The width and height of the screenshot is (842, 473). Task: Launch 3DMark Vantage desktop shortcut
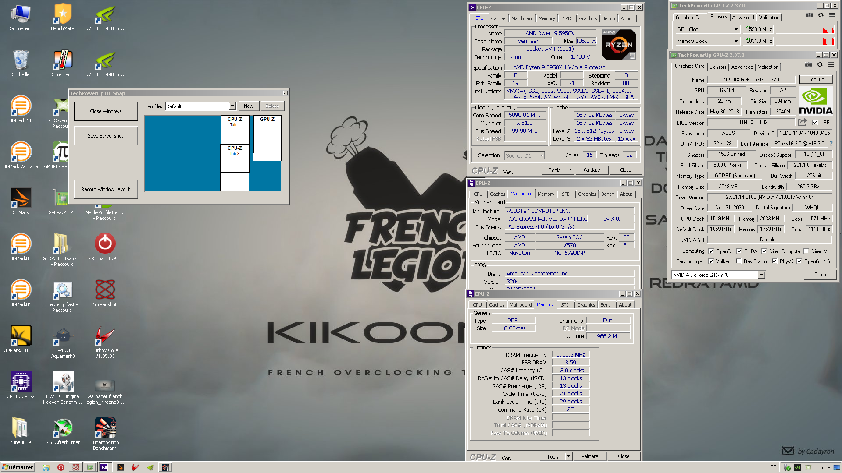click(x=21, y=155)
